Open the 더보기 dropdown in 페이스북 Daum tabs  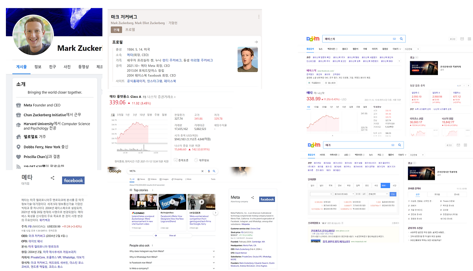(x=396, y=49)
